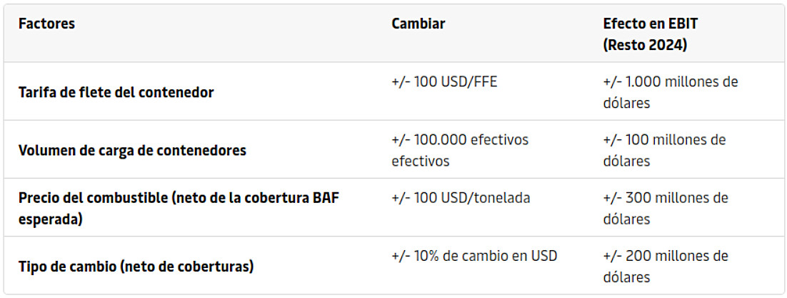Click the '+/- 100 USD/FFE' cell

click(x=444, y=82)
